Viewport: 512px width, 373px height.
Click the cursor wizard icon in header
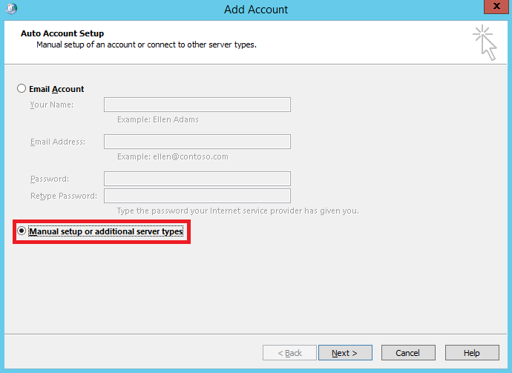(485, 42)
